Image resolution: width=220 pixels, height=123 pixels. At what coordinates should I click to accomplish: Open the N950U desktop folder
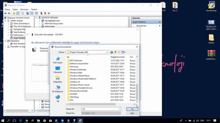[211, 39]
